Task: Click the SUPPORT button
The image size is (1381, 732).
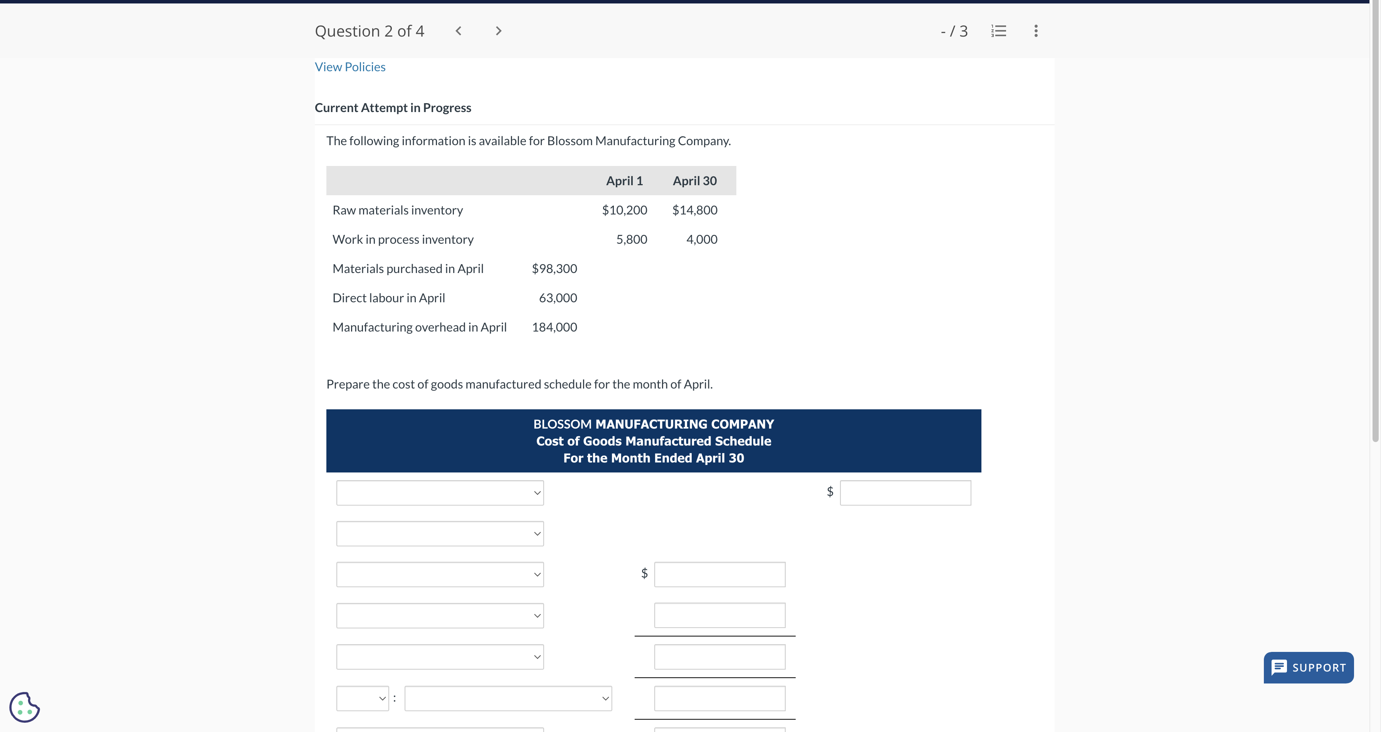Action: click(1308, 667)
